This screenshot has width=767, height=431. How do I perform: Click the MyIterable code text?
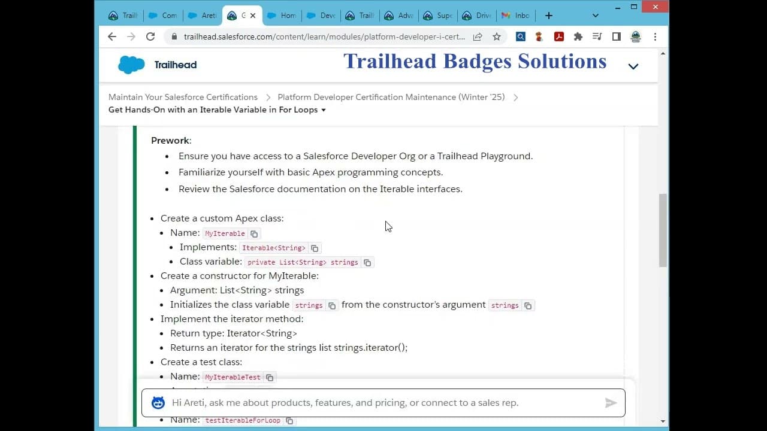225,233
